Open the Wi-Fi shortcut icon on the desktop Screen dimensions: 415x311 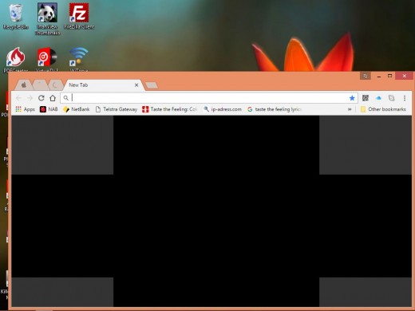(79, 59)
